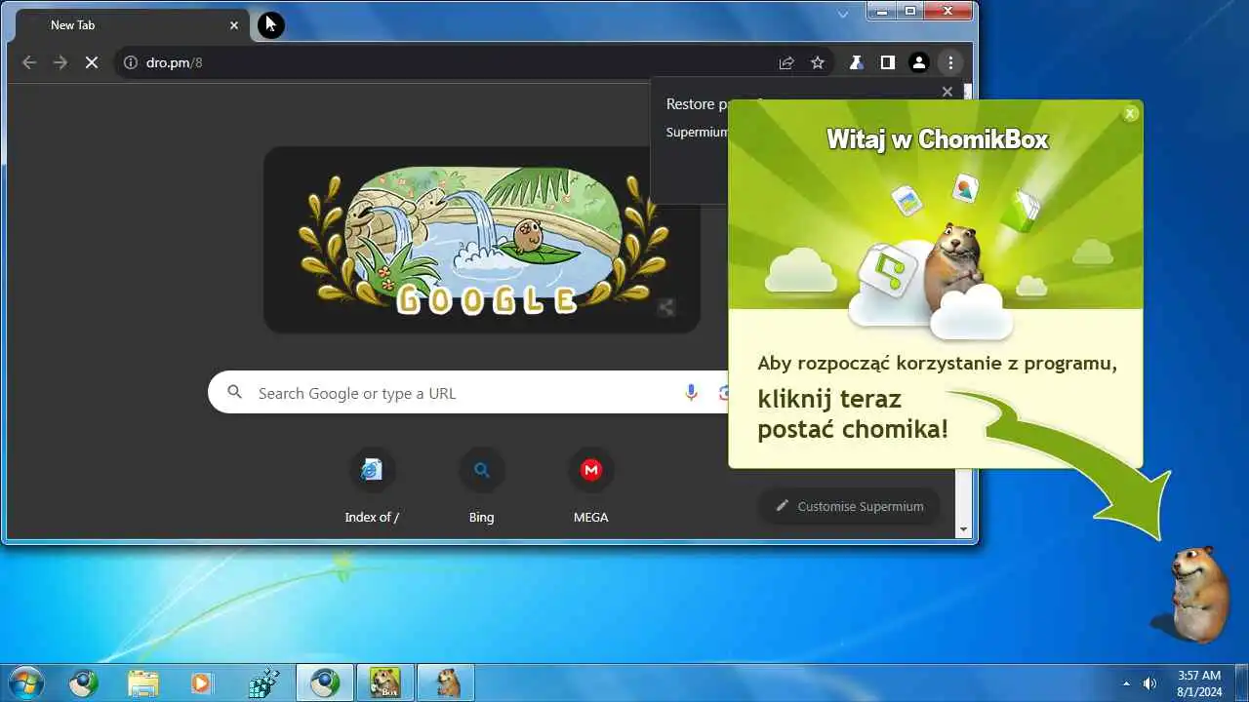Go forward in browser history
Image resolution: width=1249 pixels, height=702 pixels.
click(60, 62)
